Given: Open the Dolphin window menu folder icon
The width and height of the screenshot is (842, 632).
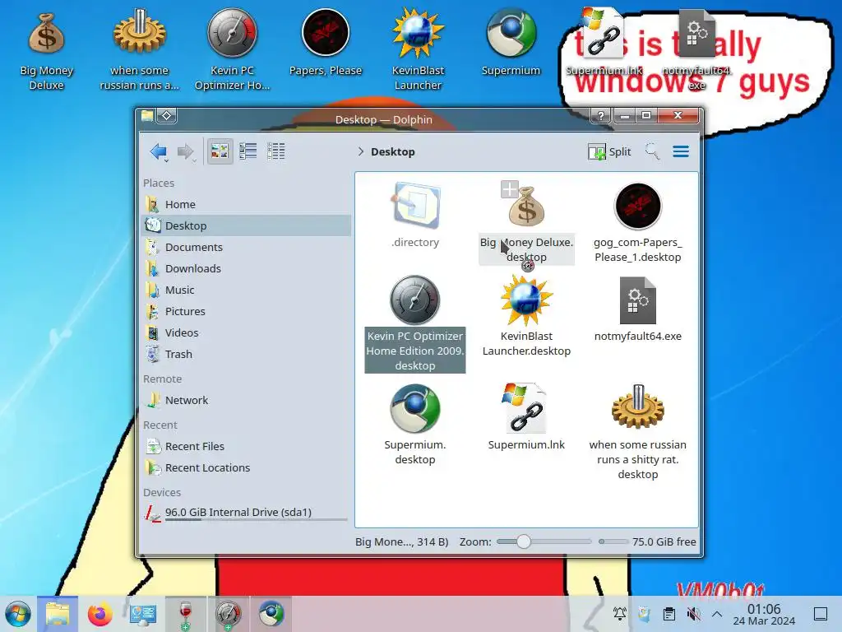Looking at the screenshot, I should coord(147,115).
